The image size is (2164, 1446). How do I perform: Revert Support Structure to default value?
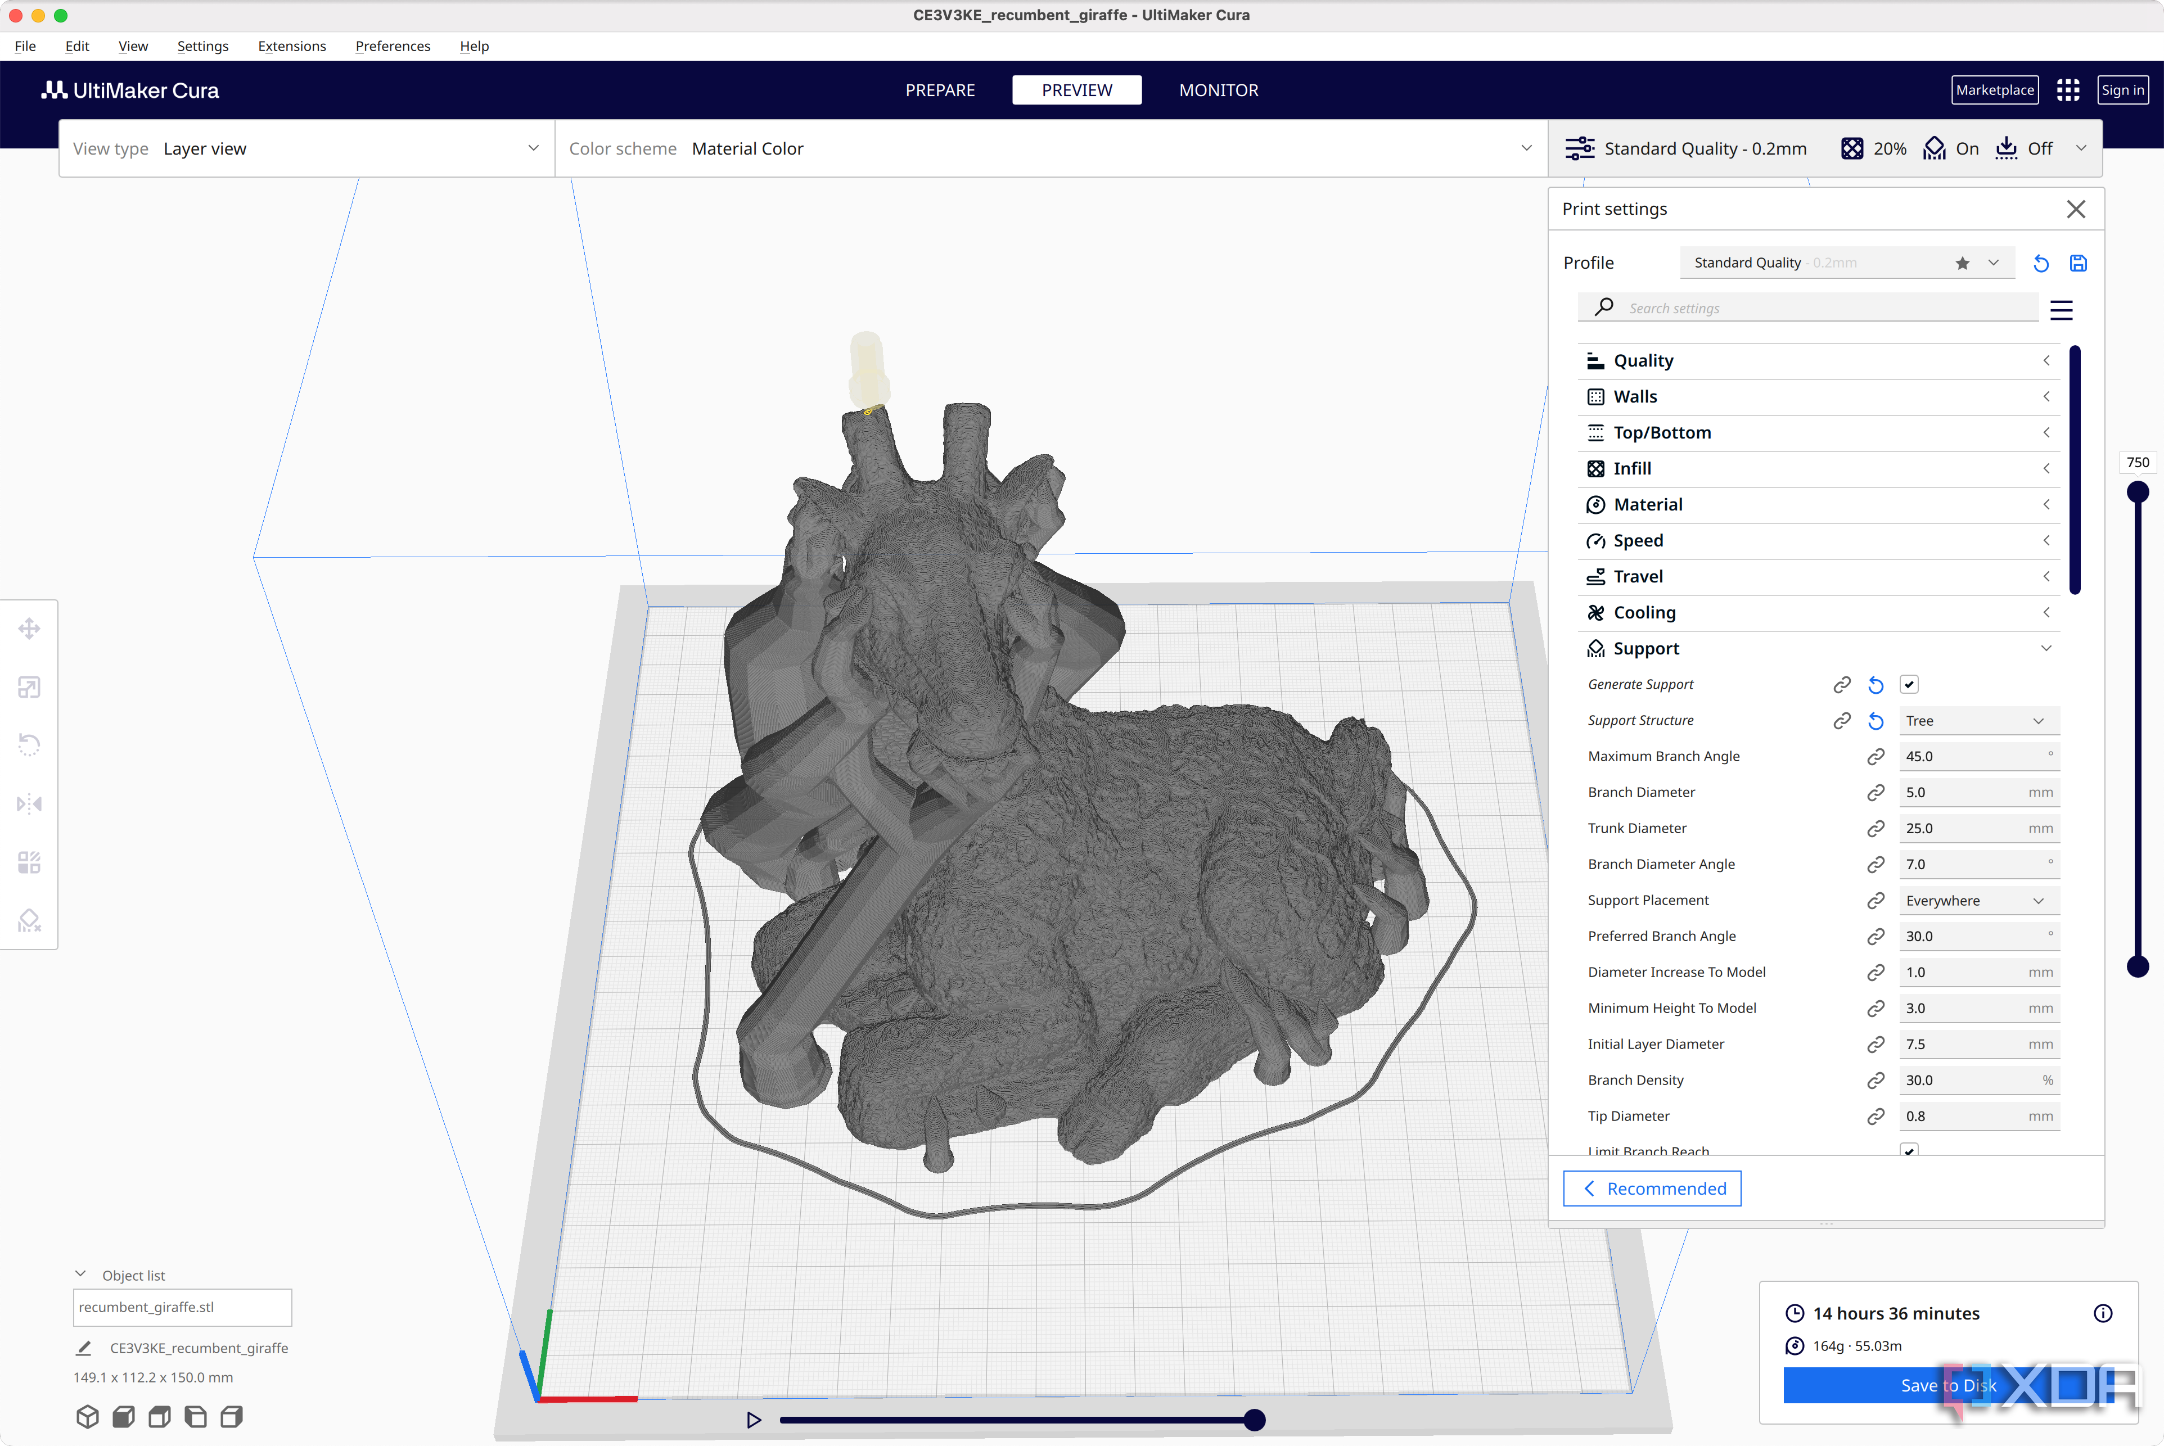1876,721
